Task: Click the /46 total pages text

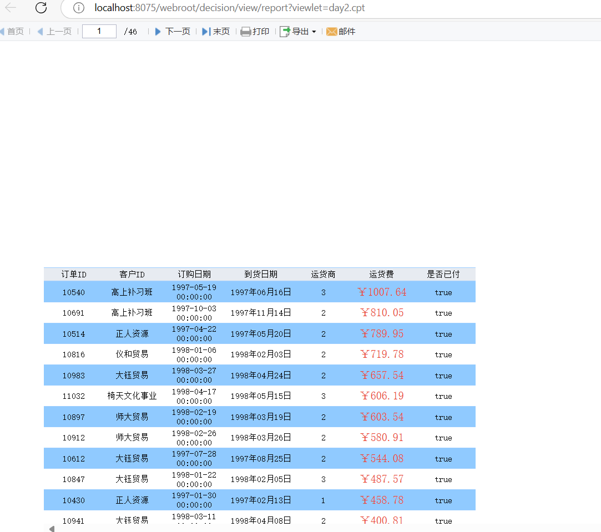Action: click(130, 32)
